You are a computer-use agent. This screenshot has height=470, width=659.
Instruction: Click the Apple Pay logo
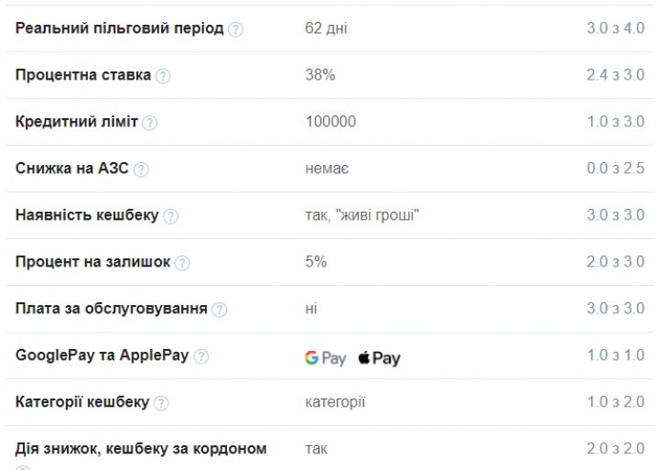click(x=379, y=357)
